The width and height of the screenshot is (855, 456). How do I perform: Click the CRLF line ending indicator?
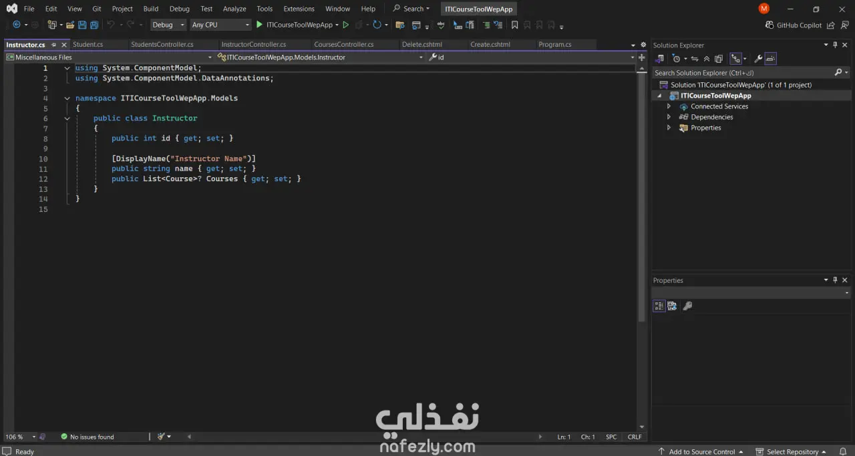point(635,437)
